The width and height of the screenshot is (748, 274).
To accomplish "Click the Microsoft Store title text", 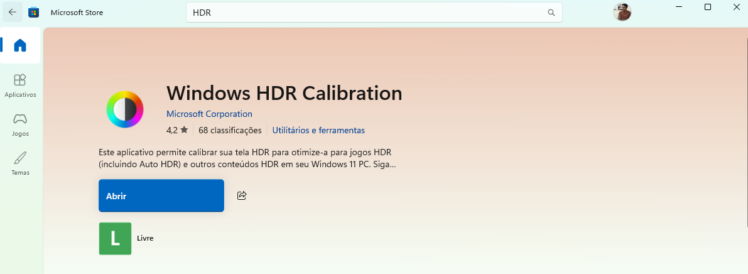I will [x=77, y=13].
